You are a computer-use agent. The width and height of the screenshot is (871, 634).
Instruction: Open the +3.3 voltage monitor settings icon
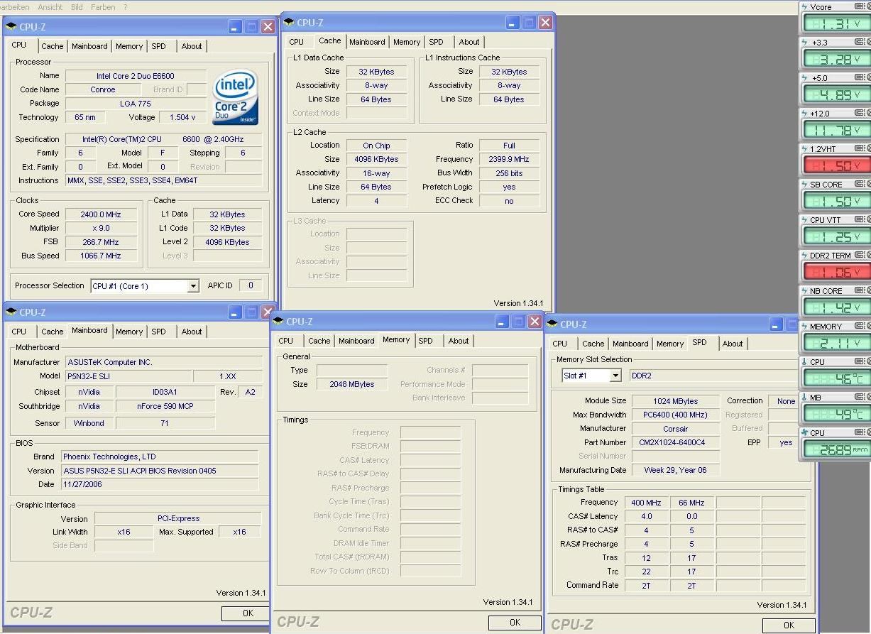click(859, 42)
